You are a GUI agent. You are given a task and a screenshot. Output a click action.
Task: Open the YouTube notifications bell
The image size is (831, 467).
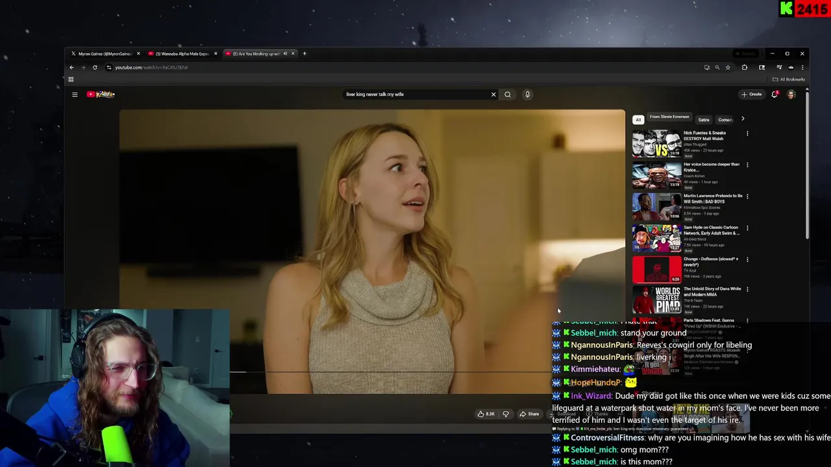775,94
